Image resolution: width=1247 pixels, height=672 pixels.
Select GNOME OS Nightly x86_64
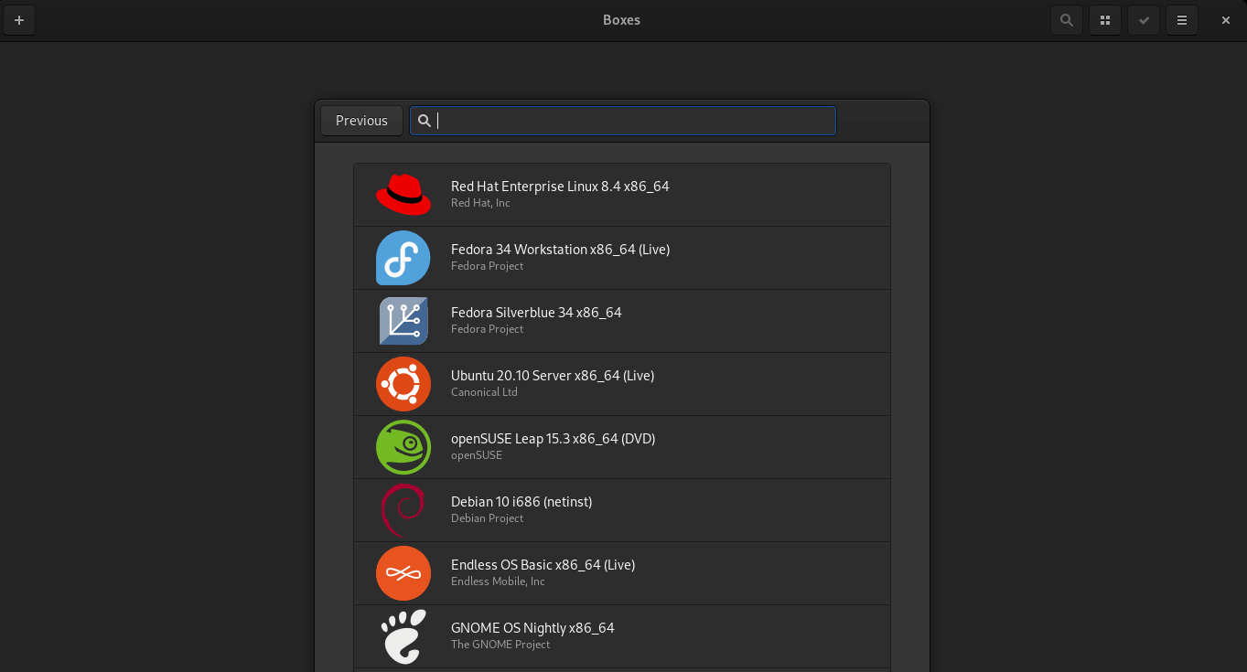622,636
